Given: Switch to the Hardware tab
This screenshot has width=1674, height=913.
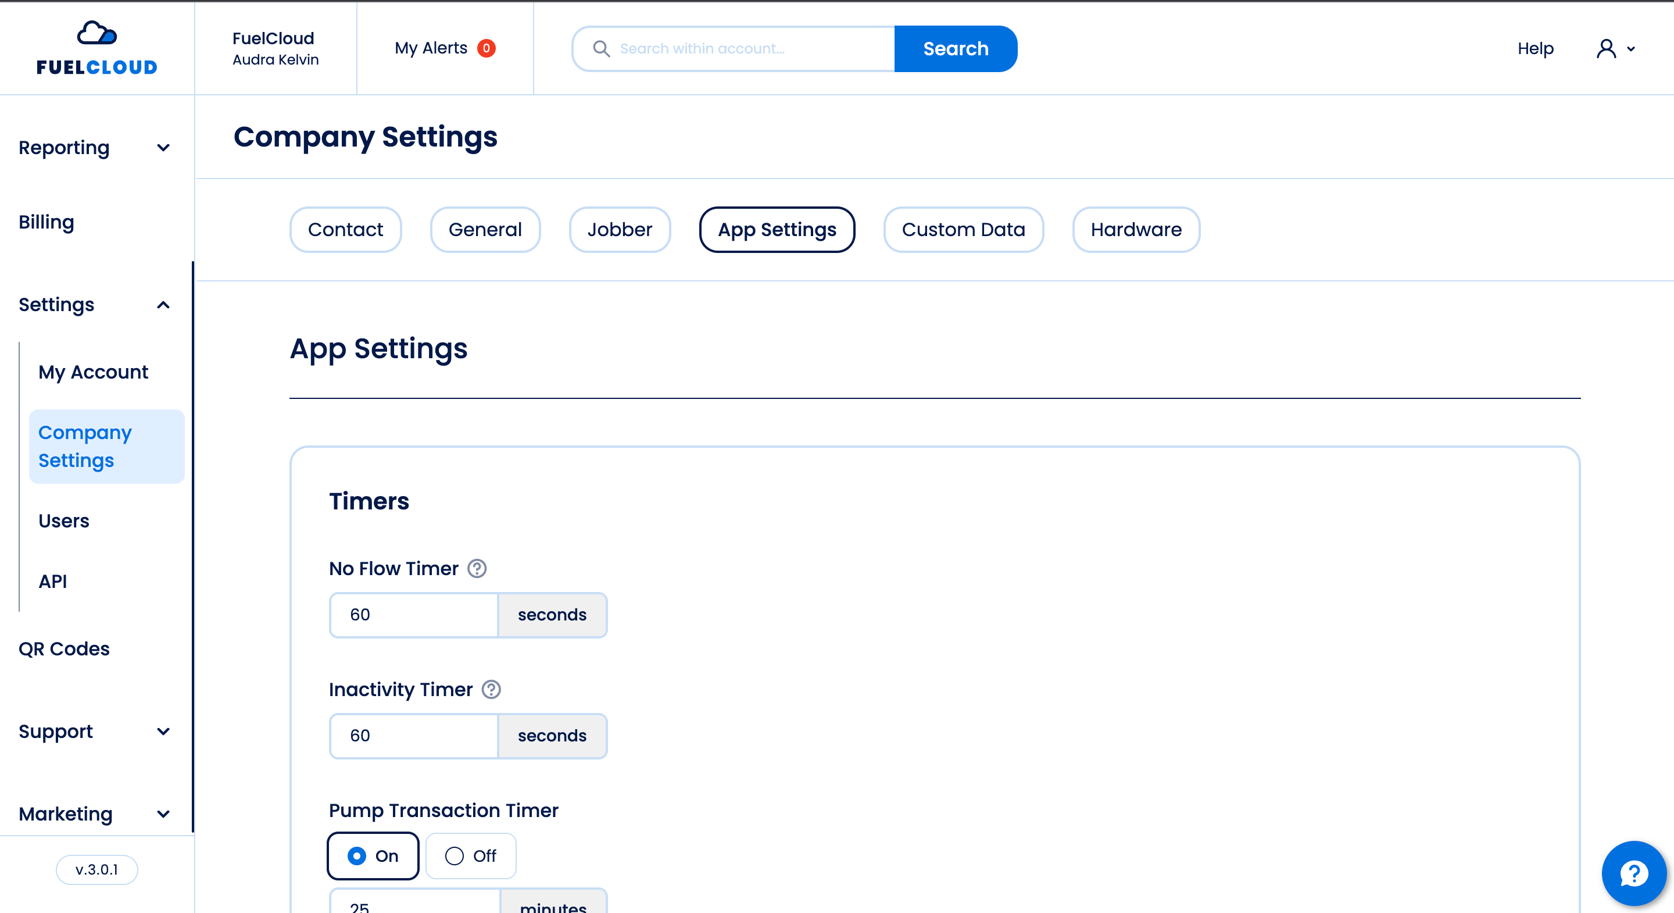Looking at the screenshot, I should coord(1135,230).
